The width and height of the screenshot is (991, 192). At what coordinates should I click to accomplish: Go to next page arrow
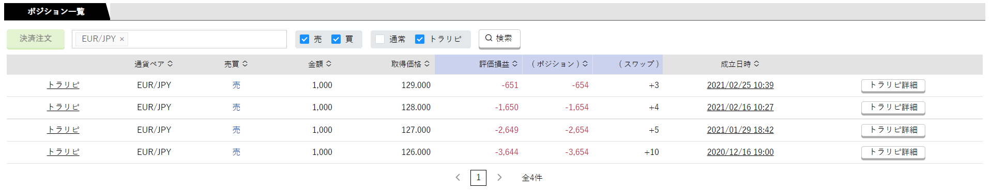click(499, 178)
